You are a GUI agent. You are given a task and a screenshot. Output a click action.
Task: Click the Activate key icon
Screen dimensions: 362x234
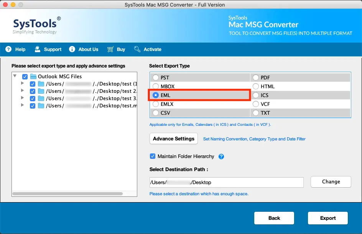137,49
